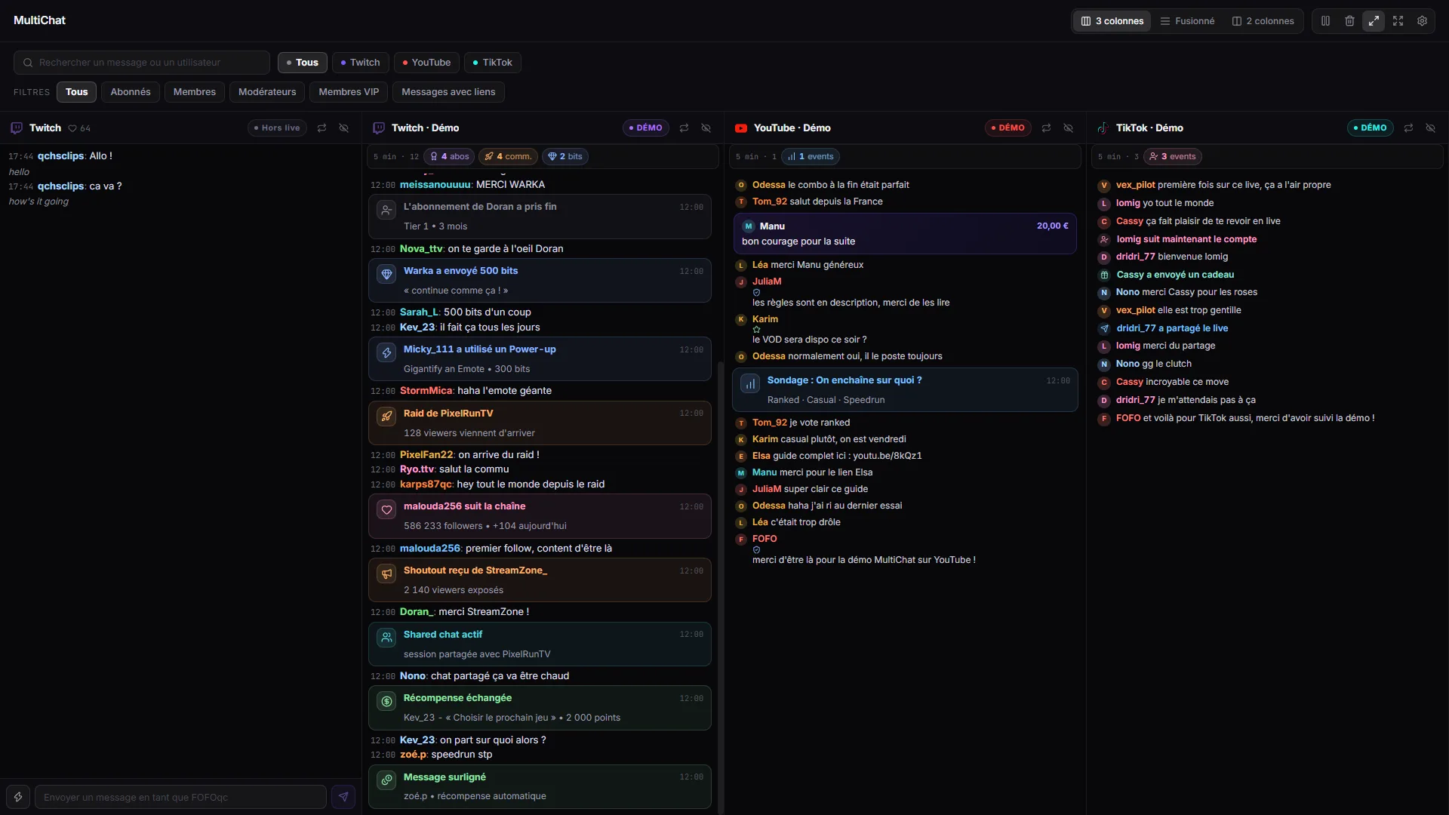Refresh the YouTube · Démo column
Image resolution: width=1449 pixels, height=815 pixels.
pos(1047,128)
